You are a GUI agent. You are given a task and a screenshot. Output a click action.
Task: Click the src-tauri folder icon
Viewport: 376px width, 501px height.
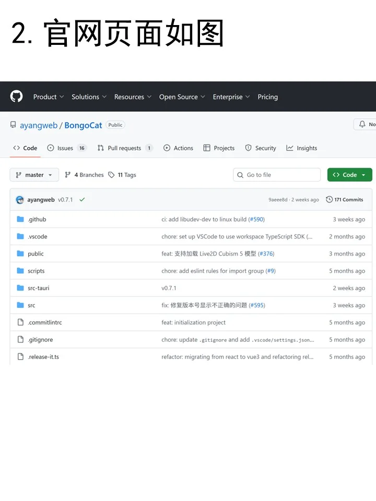coord(20,288)
